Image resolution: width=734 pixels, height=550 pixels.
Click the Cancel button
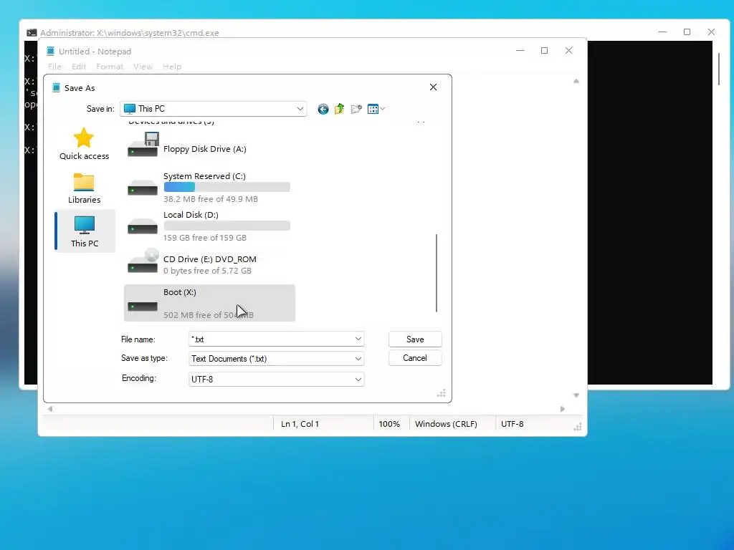point(415,358)
